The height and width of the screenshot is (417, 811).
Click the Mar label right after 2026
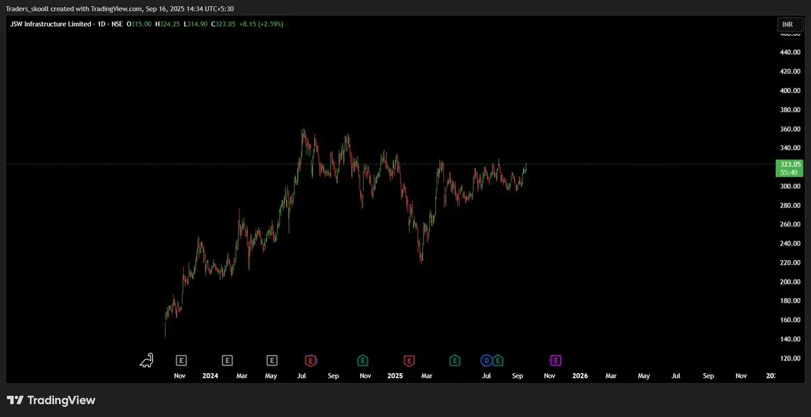[x=611, y=375]
